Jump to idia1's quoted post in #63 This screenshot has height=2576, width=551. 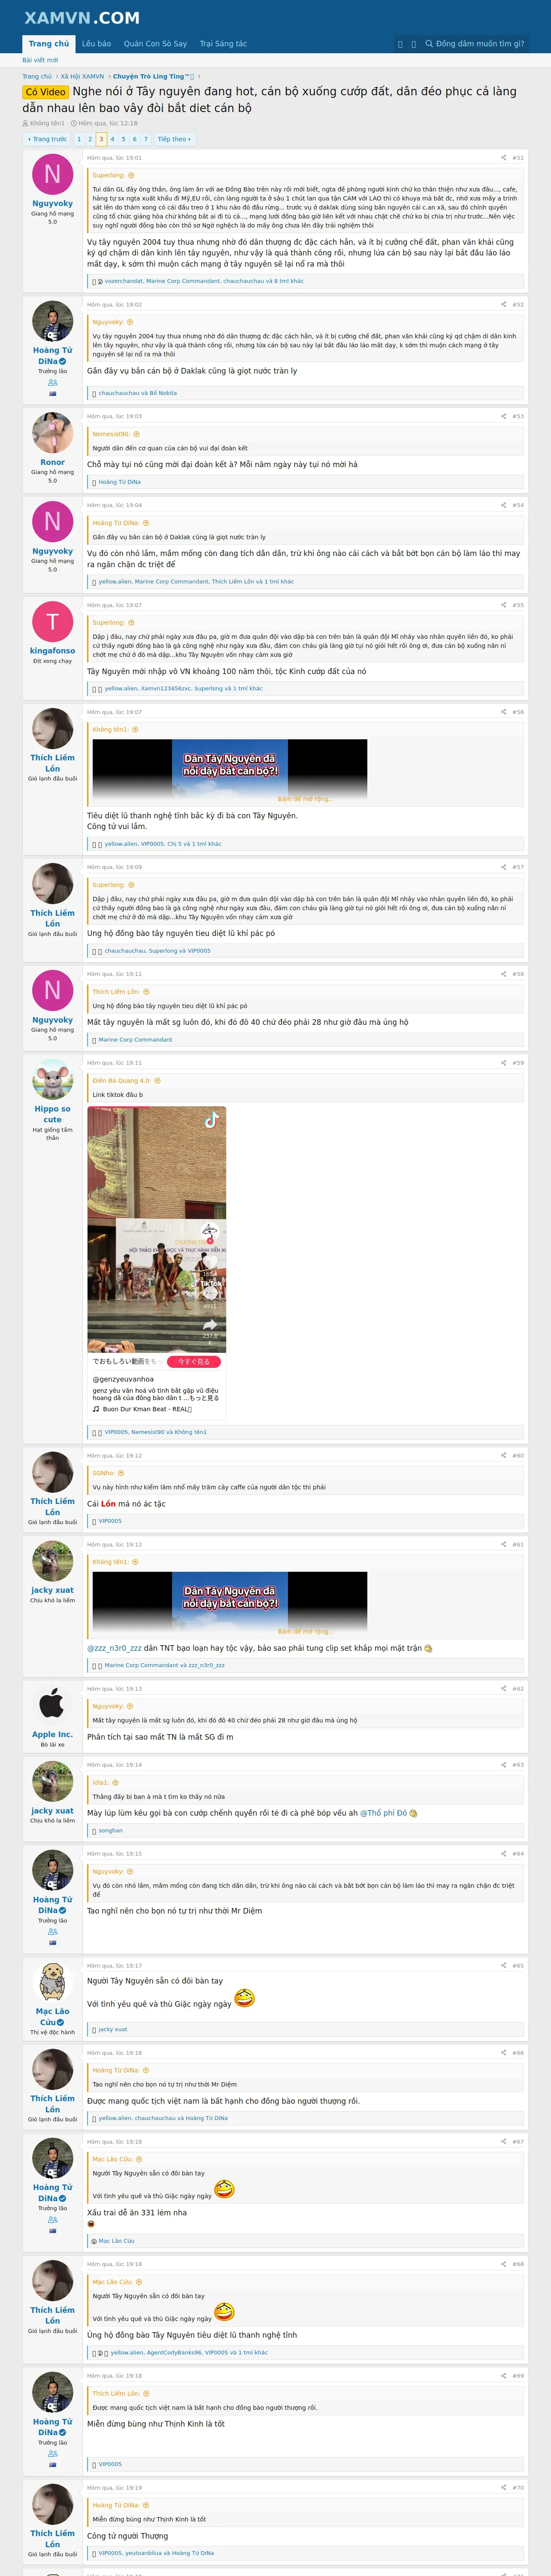[115, 1782]
